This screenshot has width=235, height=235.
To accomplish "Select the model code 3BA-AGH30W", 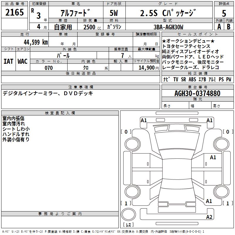I will pos(168,27).
